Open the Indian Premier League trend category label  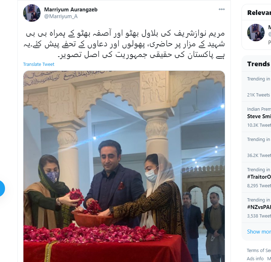tap(259, 109)
